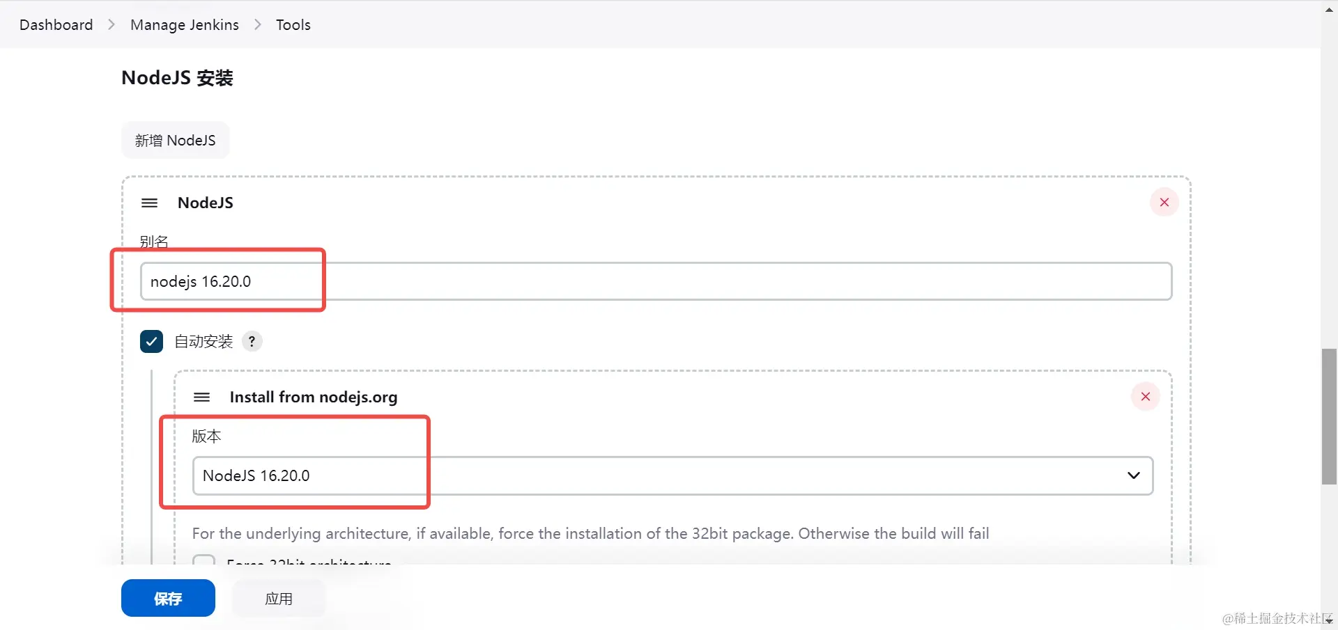
Task: Remove the Install from nodejs.org installer
Action: pos(1145,396)
